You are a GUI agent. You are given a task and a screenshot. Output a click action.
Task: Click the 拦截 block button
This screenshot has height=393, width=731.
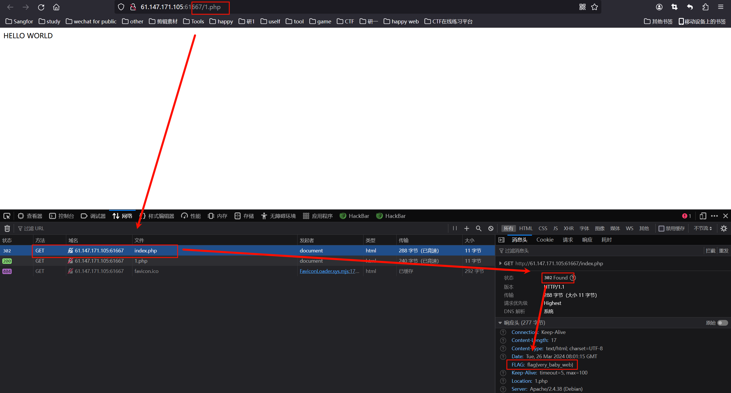coord(710,251)
